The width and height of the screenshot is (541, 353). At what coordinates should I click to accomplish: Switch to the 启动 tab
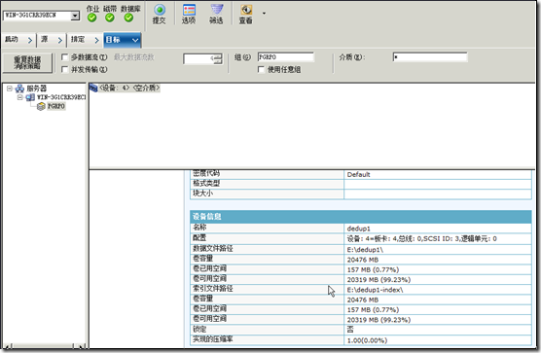[x=18, y=40]
